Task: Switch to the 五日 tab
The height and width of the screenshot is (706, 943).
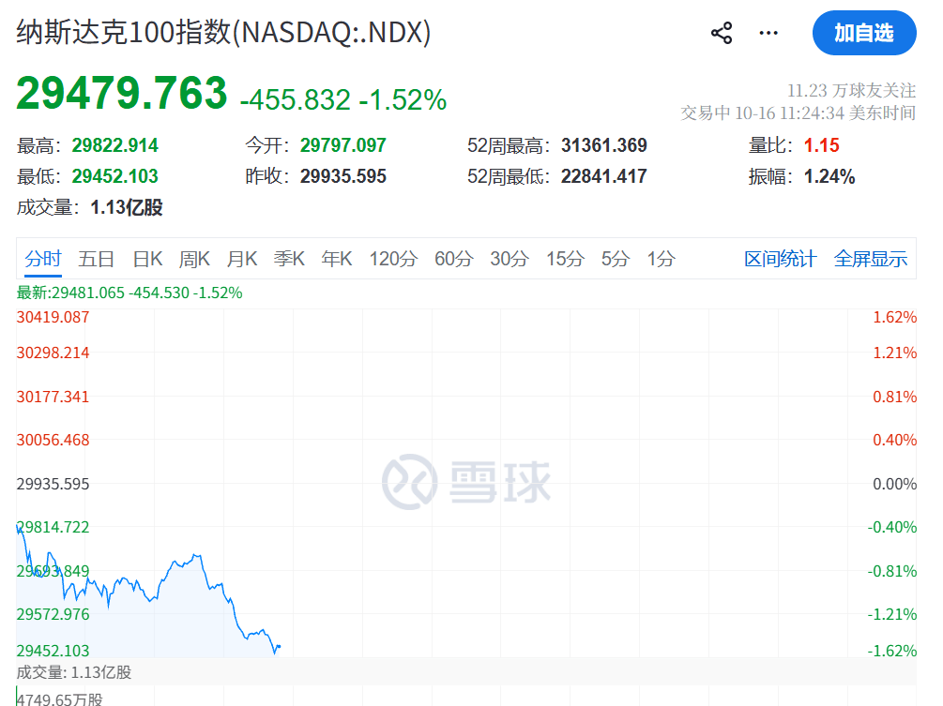Action: 97,259
